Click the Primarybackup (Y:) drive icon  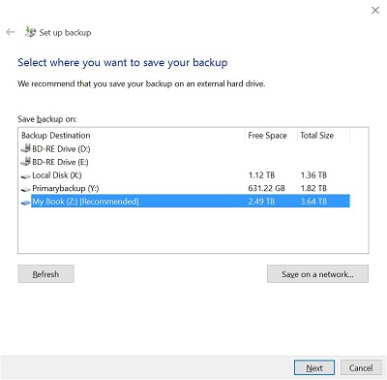point(26,189)
